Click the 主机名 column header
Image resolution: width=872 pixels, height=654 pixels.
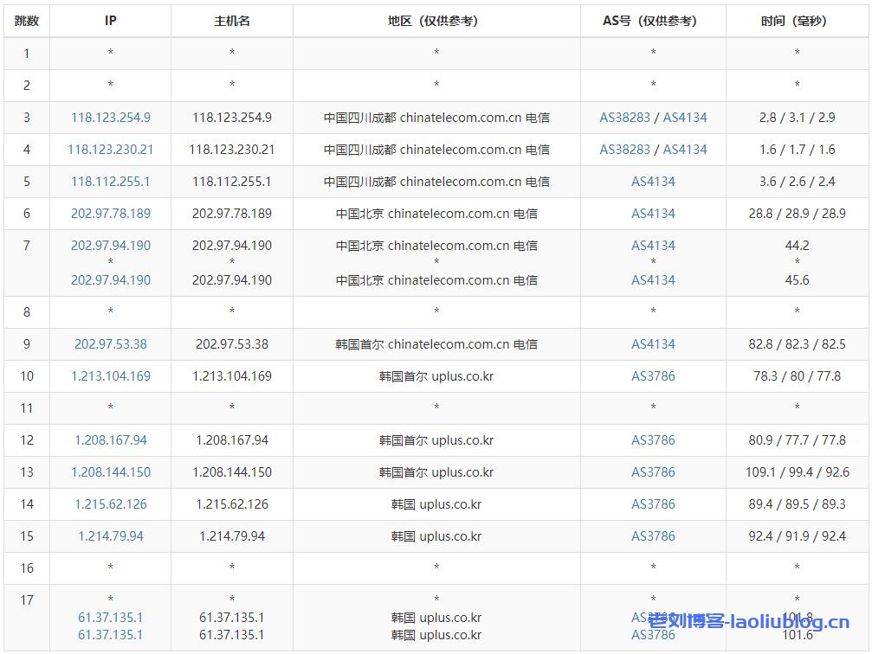pos(232,21)
